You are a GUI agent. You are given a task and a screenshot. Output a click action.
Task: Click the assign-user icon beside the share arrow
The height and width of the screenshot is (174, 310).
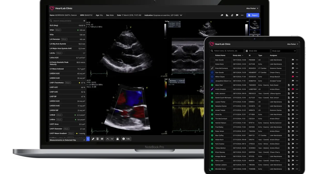(227, 15)
